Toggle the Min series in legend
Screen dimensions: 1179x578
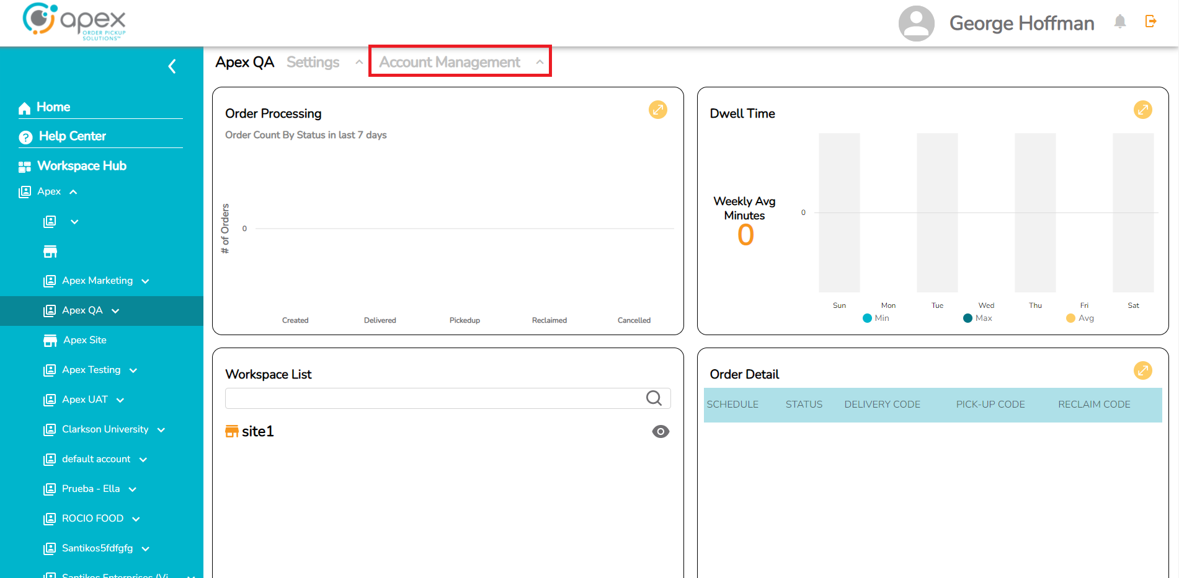[876, 318]
